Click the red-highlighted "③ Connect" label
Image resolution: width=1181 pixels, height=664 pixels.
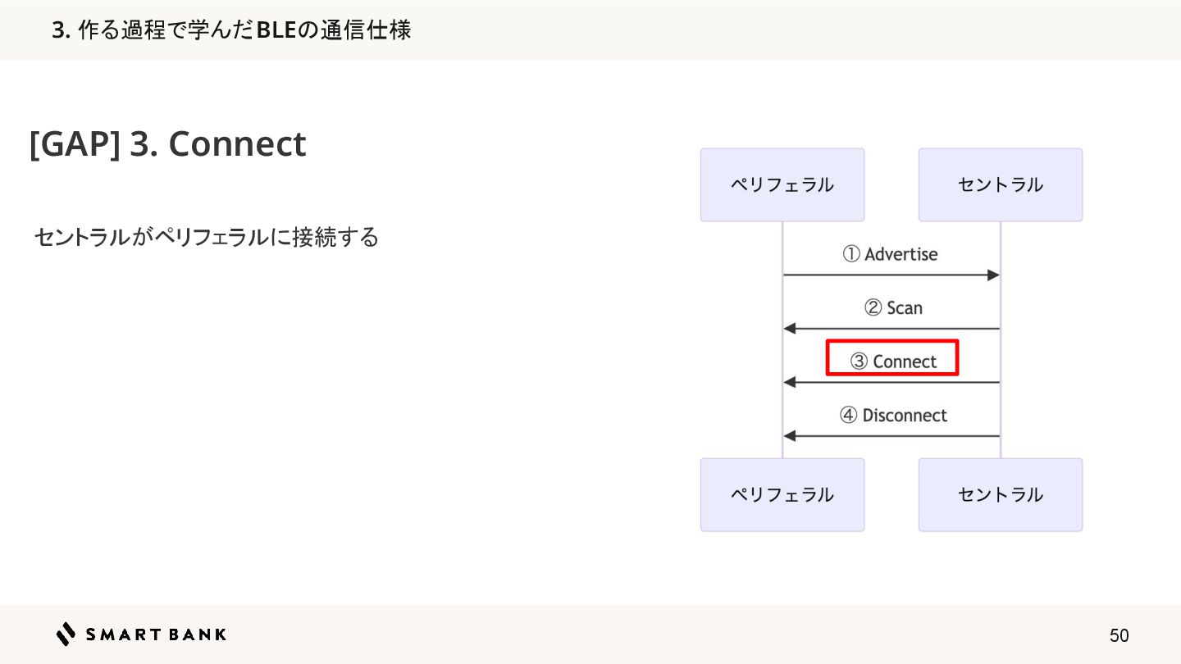(892, 359)
